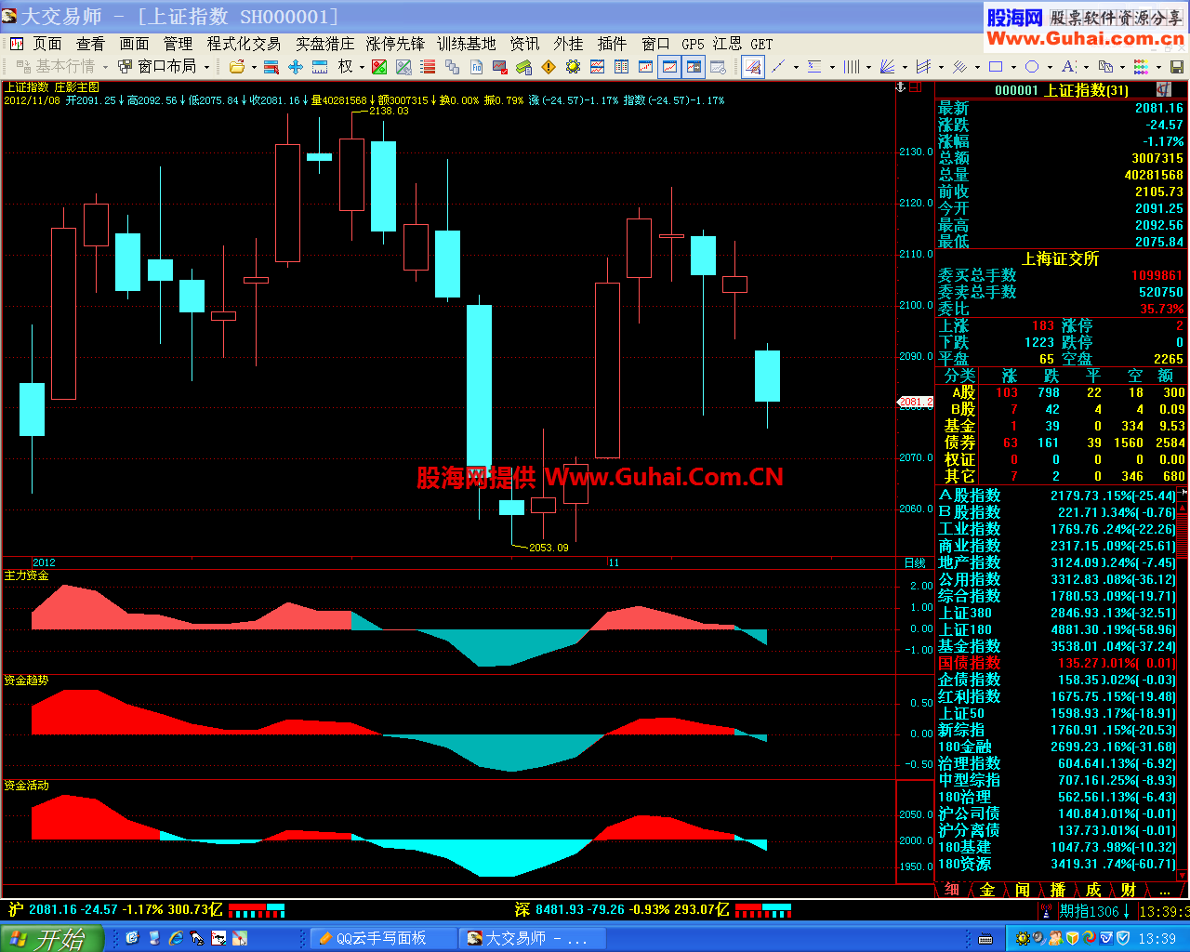Open the 程式化交易 menu
This screenshot has width=1190, height=952.
tap(244, 44)
